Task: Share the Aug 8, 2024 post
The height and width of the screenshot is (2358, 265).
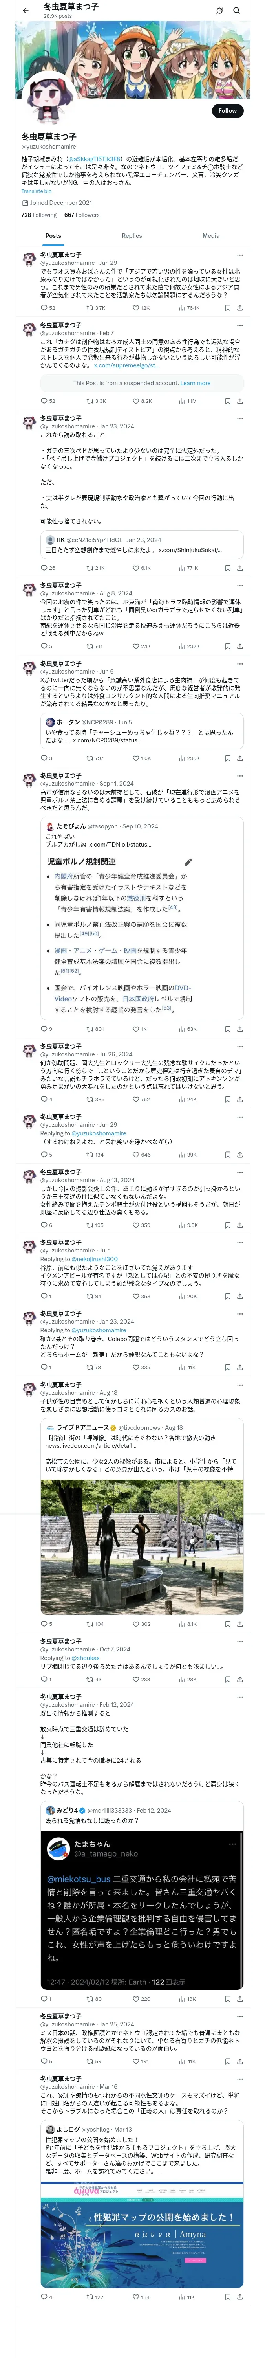Action: [x=240, y=646]
